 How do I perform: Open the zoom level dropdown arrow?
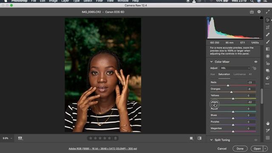click(11, 139)
